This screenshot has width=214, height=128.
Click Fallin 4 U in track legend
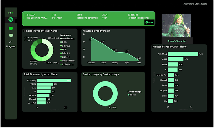[65, 53]
